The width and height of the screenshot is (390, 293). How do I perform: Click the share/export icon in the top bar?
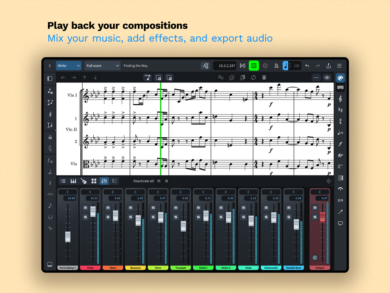pyautogui.click(x=328, y=66)
